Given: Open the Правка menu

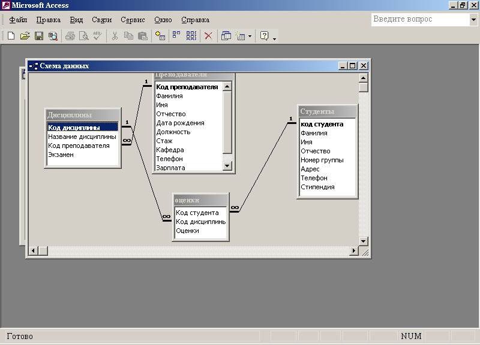Looking at the screenshot, I should coord(49,20).
